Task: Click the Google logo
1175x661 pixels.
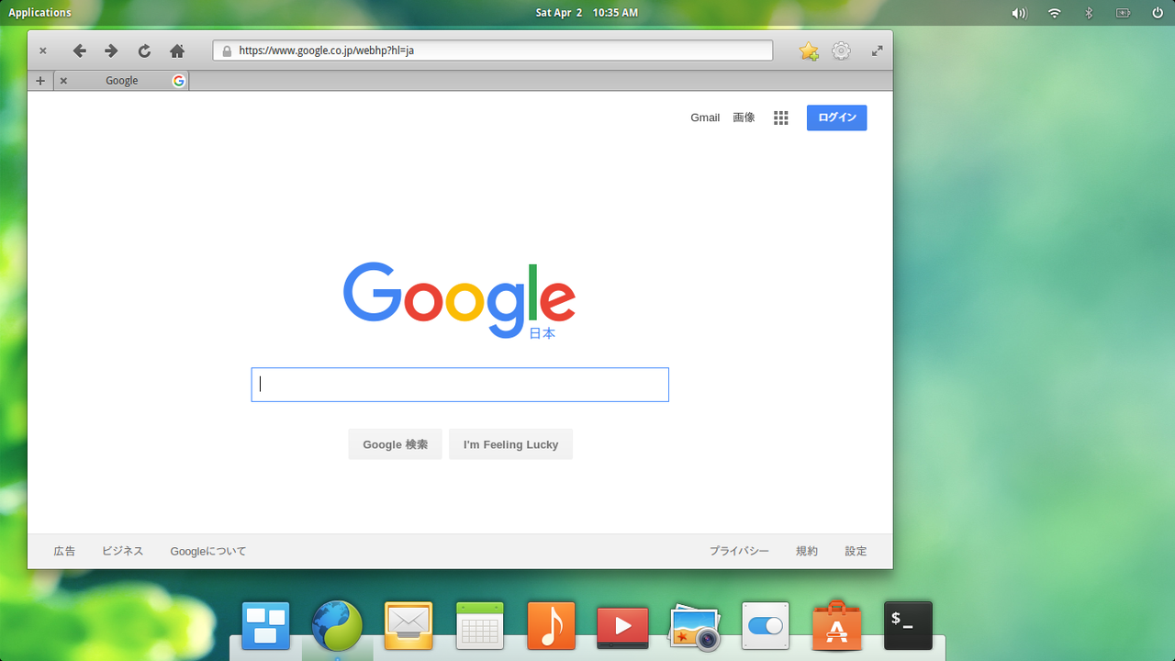Action: click(x=459, y=299)
